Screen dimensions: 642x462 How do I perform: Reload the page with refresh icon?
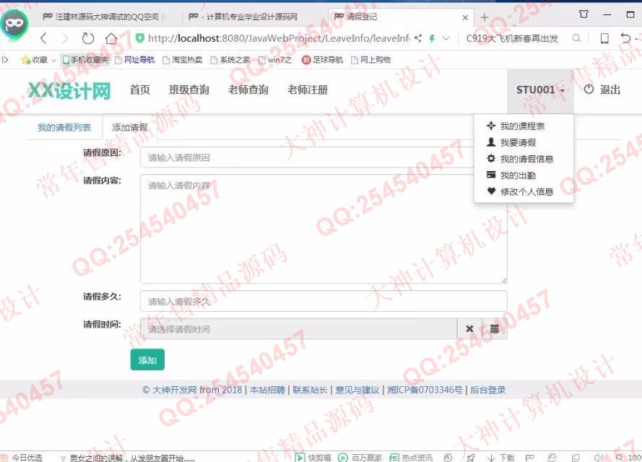pyautogui.click(x=88, y=38)
